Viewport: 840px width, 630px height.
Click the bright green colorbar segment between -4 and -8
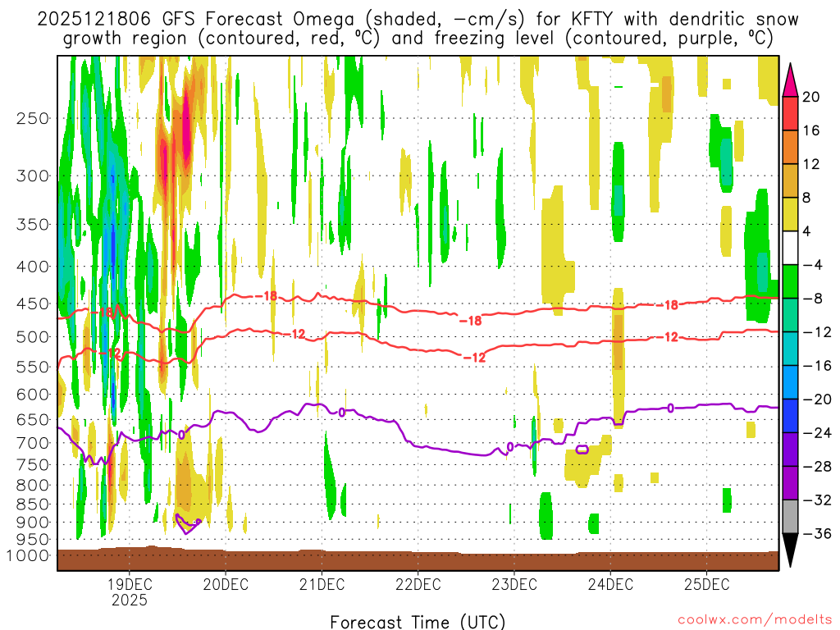pos(790,282)
